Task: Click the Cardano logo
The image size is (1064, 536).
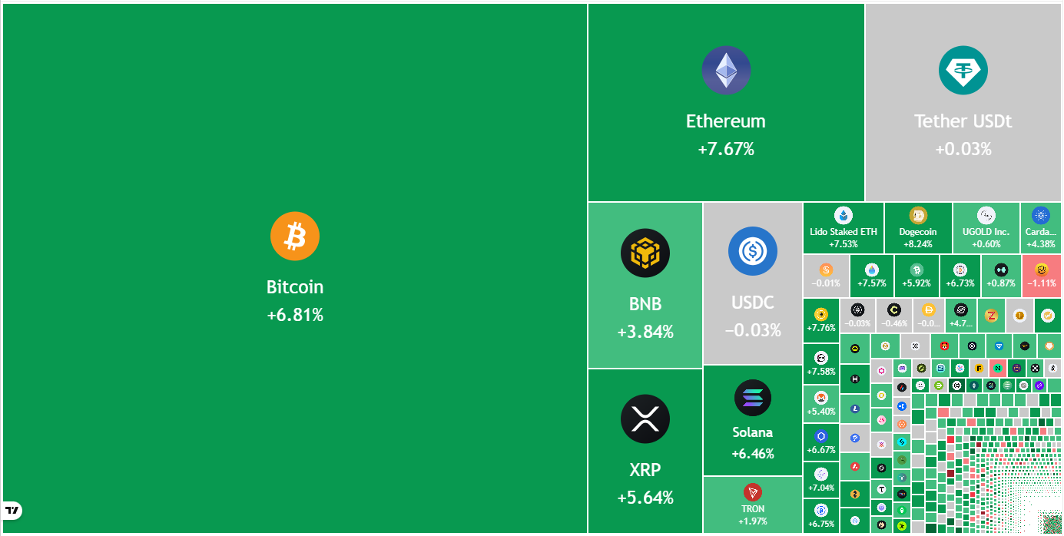Action: (x=1041, y=216)
